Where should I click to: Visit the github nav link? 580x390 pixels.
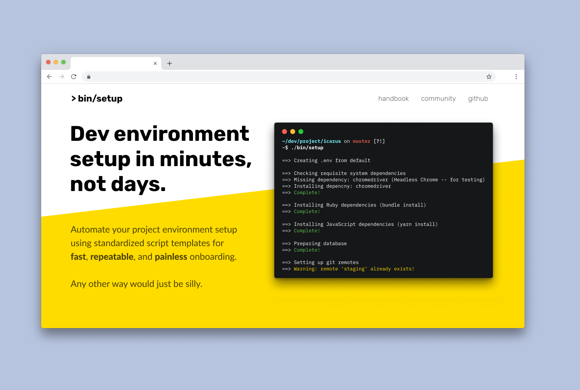pos(478,99)
